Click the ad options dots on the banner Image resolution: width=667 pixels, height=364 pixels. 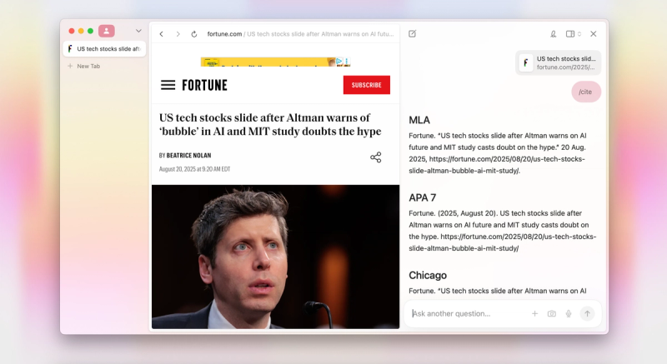(346, 61)
